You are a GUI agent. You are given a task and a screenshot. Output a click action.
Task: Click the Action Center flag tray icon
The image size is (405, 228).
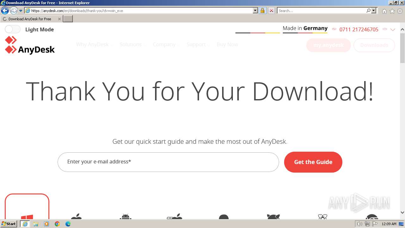tap(375, 224)
